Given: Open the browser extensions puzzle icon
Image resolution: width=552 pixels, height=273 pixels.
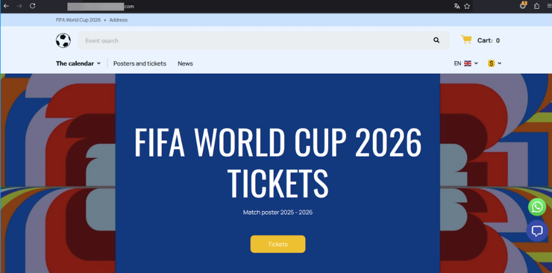Looking at the screenshot, I should pos(537,6).
